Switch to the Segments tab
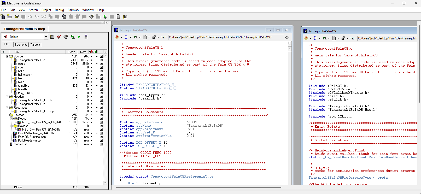This screenshot has height=194, width=421. [21, 45]
